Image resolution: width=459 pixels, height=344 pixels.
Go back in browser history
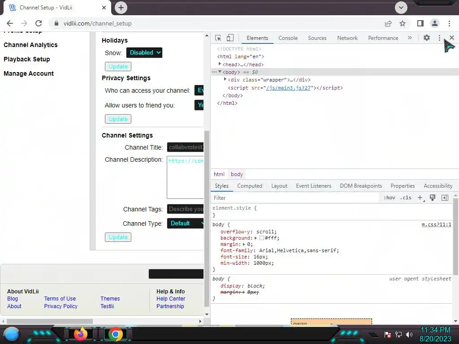click(10, 23)
